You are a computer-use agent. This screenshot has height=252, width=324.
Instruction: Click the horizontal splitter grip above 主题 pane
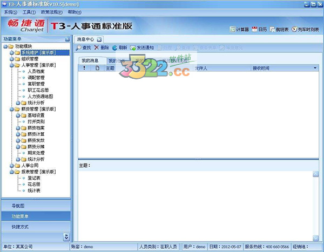tap(198, 159)
